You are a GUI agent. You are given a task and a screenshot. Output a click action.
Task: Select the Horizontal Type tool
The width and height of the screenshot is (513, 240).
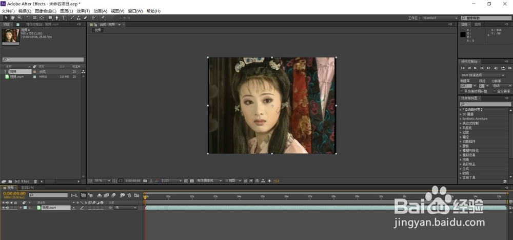point(64,17)
